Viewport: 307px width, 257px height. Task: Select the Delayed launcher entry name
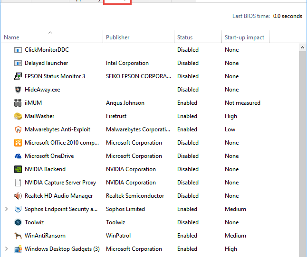[x=47, y=63]
